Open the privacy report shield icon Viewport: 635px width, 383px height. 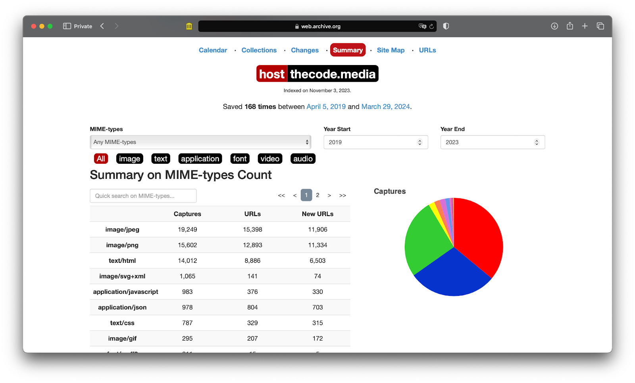click(446, 26)
